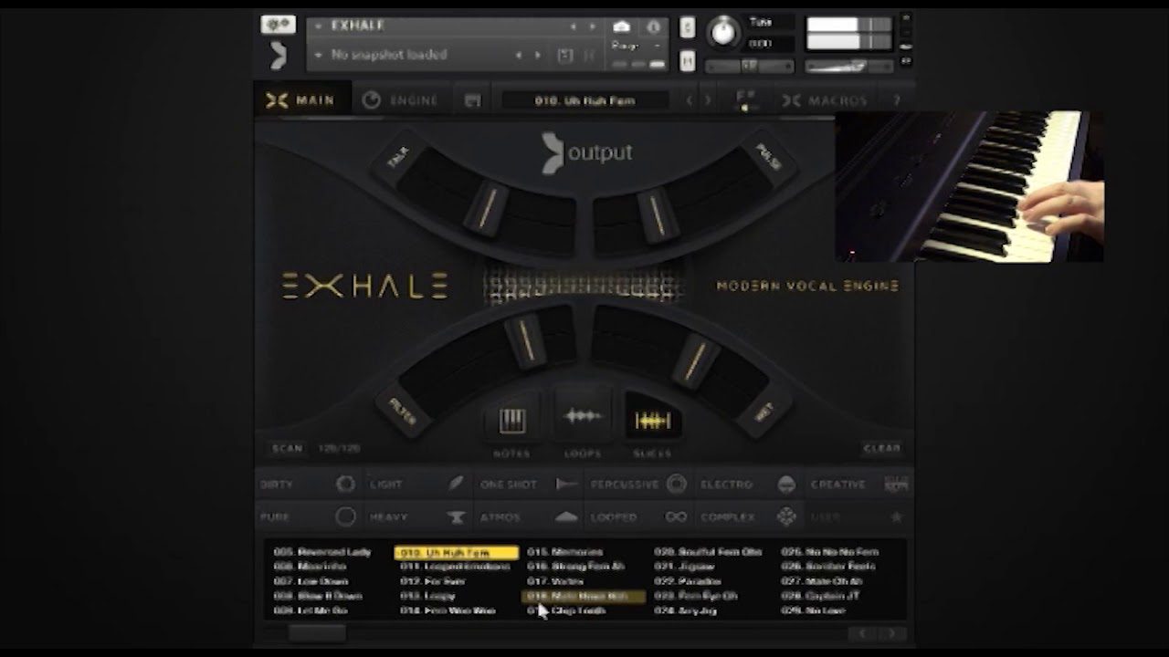Filter presets by Complex tag

pyautogui.click(x=748, y=517)
